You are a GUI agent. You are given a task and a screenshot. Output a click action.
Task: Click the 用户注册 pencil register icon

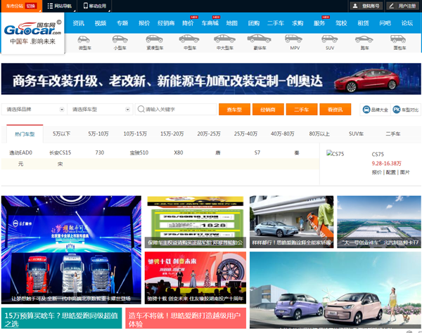[x=392, y=6]
